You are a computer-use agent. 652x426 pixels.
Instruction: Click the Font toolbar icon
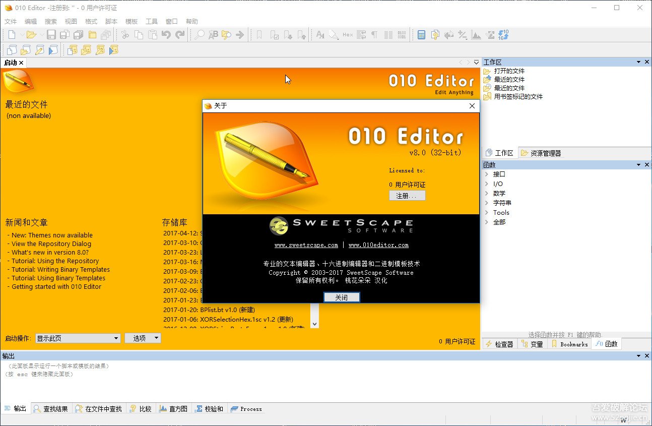[320, 35]
